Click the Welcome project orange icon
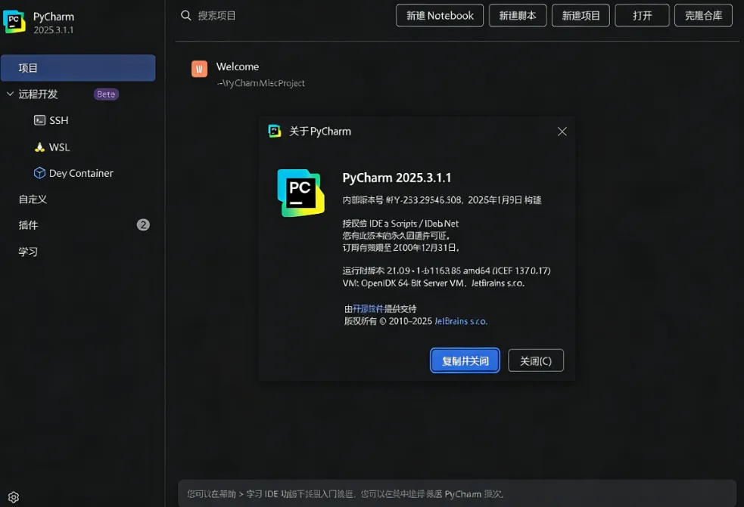Screen dimensions: 744x507 199,70
